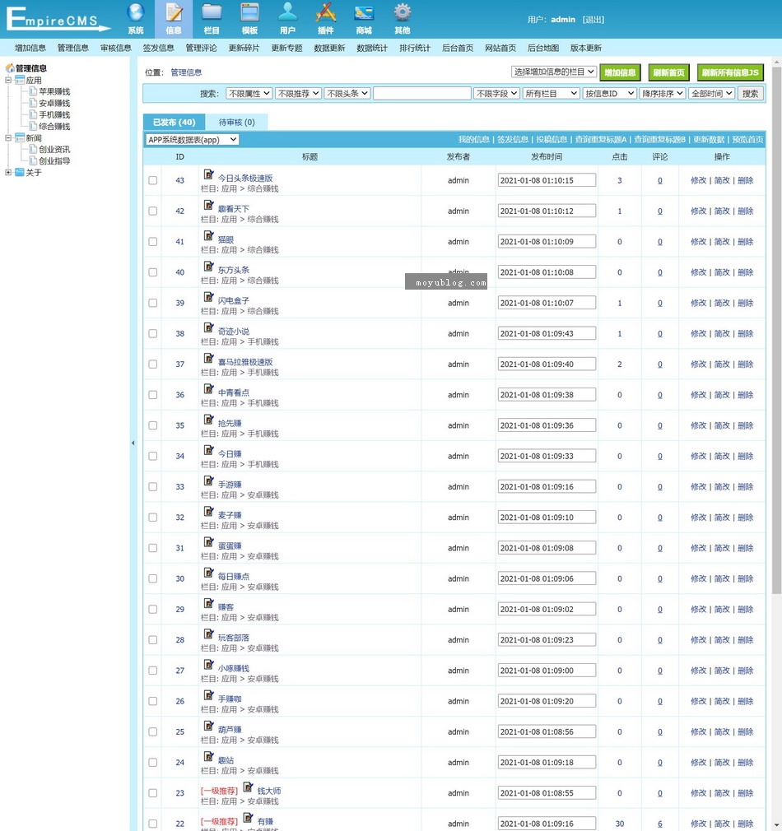The height and width of the screenshot is (831, 782).
Task: Click edit icon beside 今日头条极速版
Action: click(209, 174)
